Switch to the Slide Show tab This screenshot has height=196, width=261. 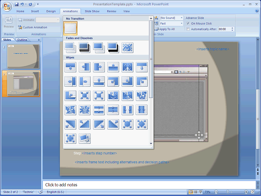[x=92, y=11]
